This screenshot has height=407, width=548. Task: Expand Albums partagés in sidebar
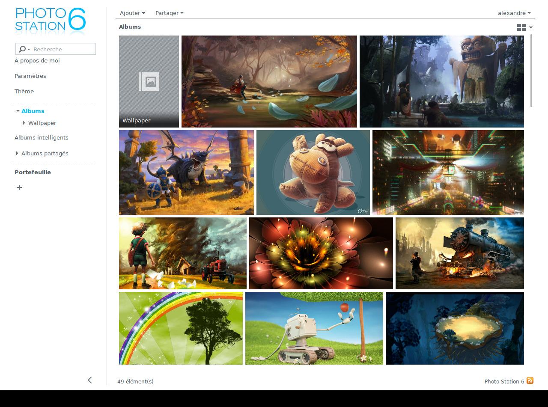point(17,153)
